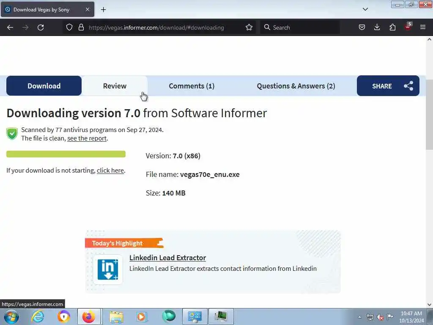Open the Action Center flag icon
Screen dimensions: 433x325
(390, 317)
